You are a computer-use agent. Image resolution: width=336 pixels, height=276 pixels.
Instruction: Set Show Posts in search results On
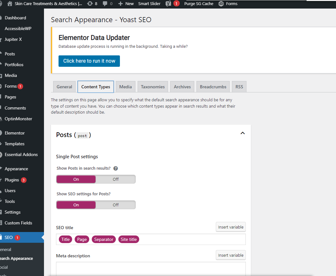pyautogui.click(x=76, y=179)
